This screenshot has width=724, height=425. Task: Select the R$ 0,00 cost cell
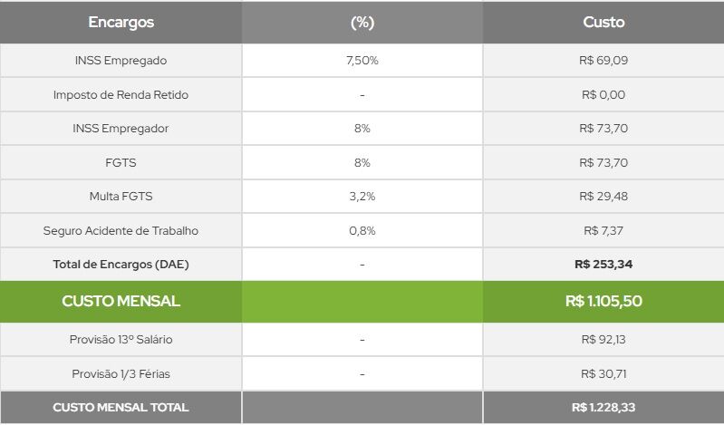click(x=603, y=94)
